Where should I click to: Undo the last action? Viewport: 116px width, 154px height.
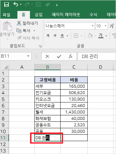click(16, 4)
